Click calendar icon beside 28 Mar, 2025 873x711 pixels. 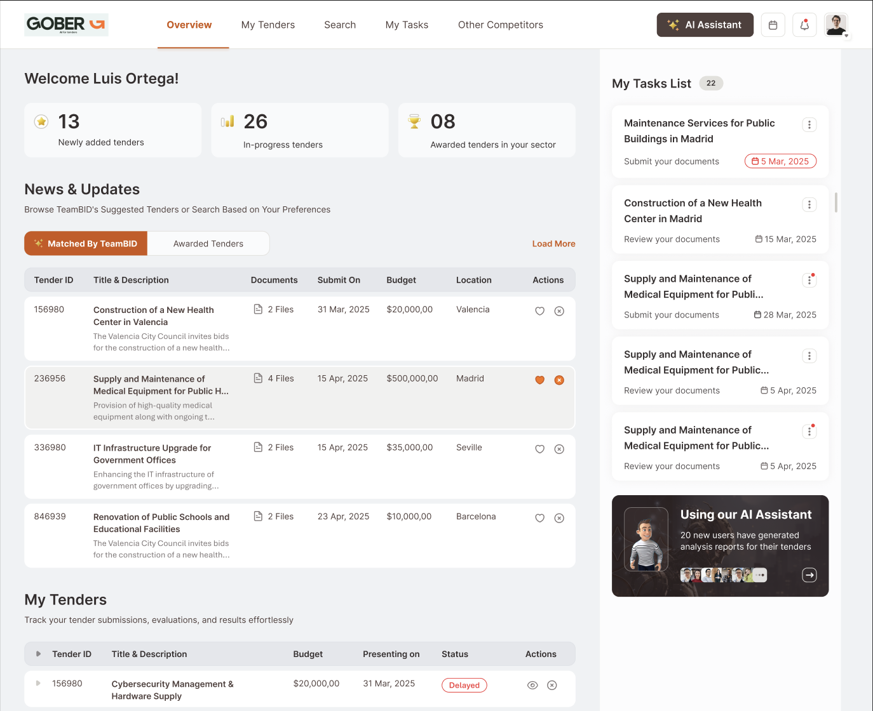click(757, 314)
